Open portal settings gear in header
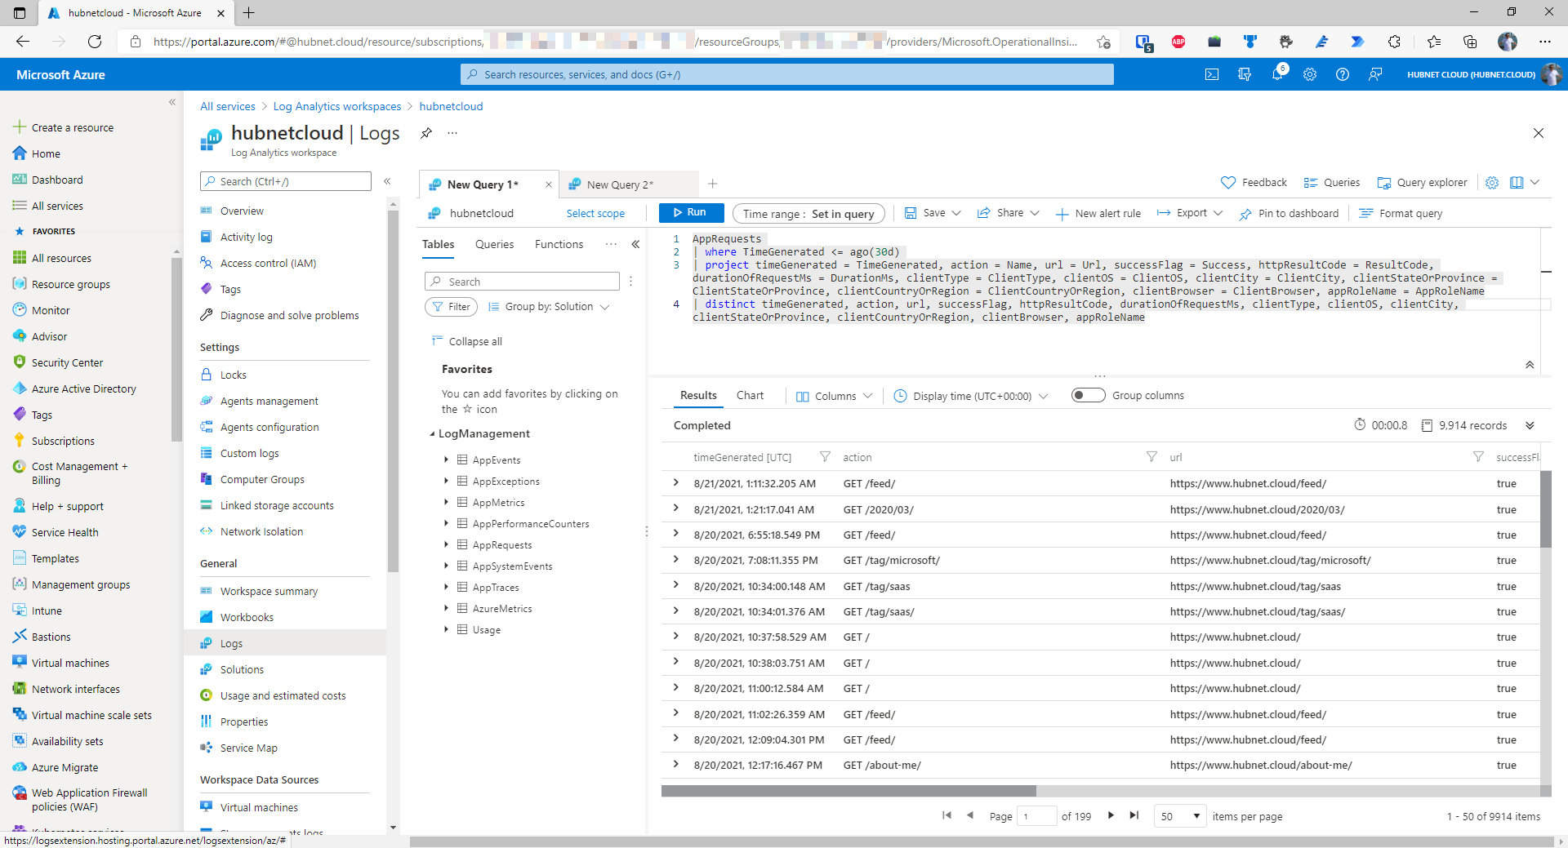The width and height of the screenshot is (1568, 848). click(x=1310, y=74)
